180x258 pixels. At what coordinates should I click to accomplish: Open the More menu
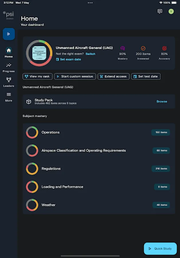(x=9, y=97)
